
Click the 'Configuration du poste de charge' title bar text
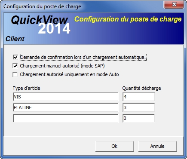pos(42,6)
